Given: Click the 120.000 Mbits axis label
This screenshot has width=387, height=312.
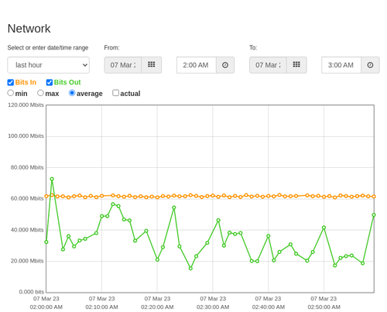Looking at the screenshot, I should click(26, 105).
